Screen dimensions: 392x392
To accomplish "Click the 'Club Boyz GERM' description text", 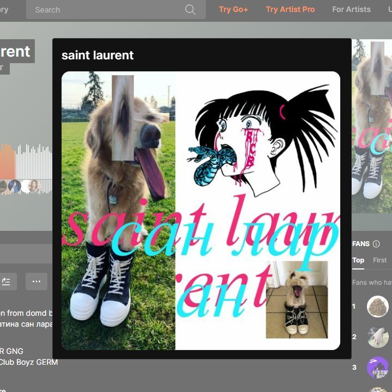I will point(28,362).
